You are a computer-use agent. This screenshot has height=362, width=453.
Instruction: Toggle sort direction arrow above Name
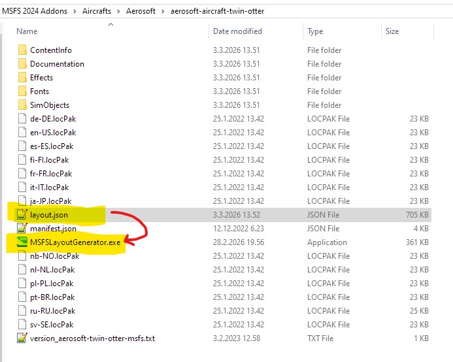click(110, 24)
